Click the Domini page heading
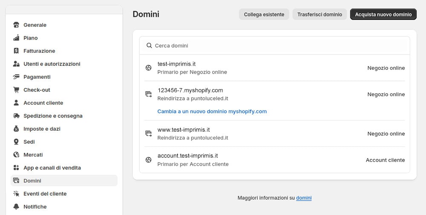This screenshot has height=215, width=426. click(146, 14)
